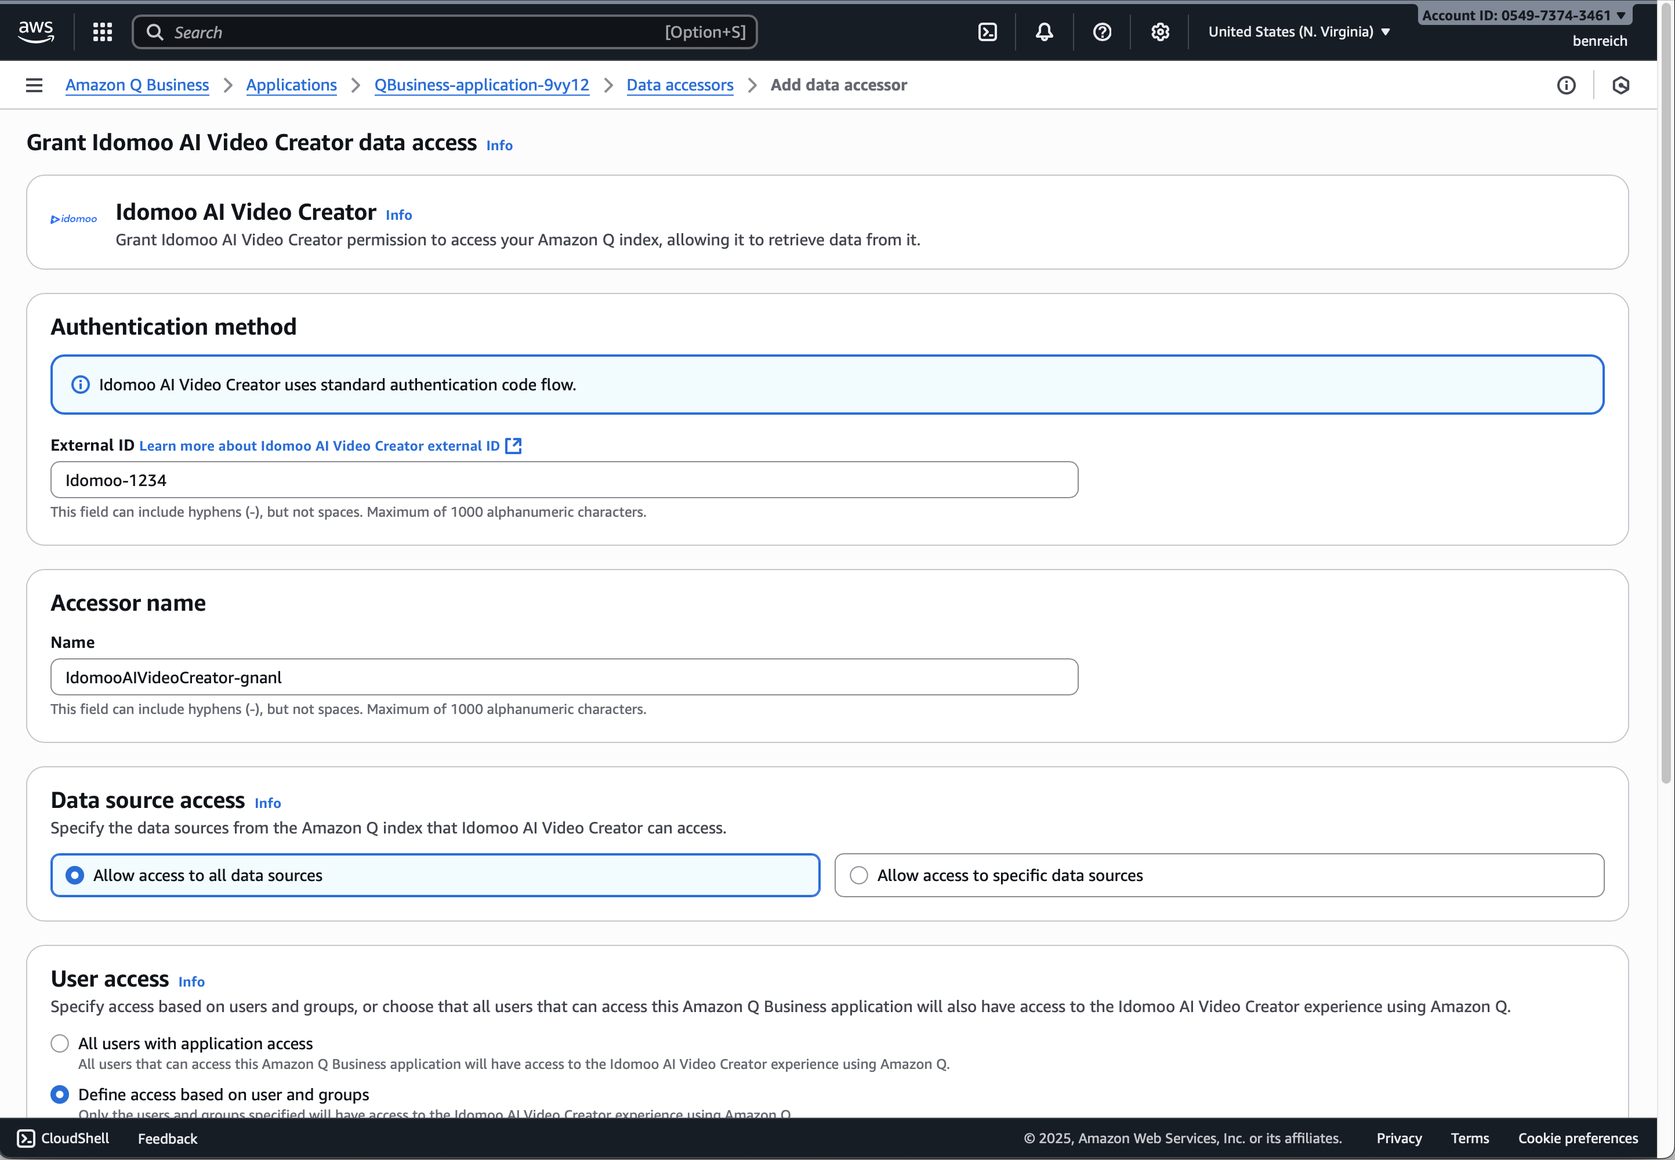The width and height of the screenshot is (1675, 1160).
Task: Go to Data accessors breadcrumb
Action: click(x=679, y=85)
